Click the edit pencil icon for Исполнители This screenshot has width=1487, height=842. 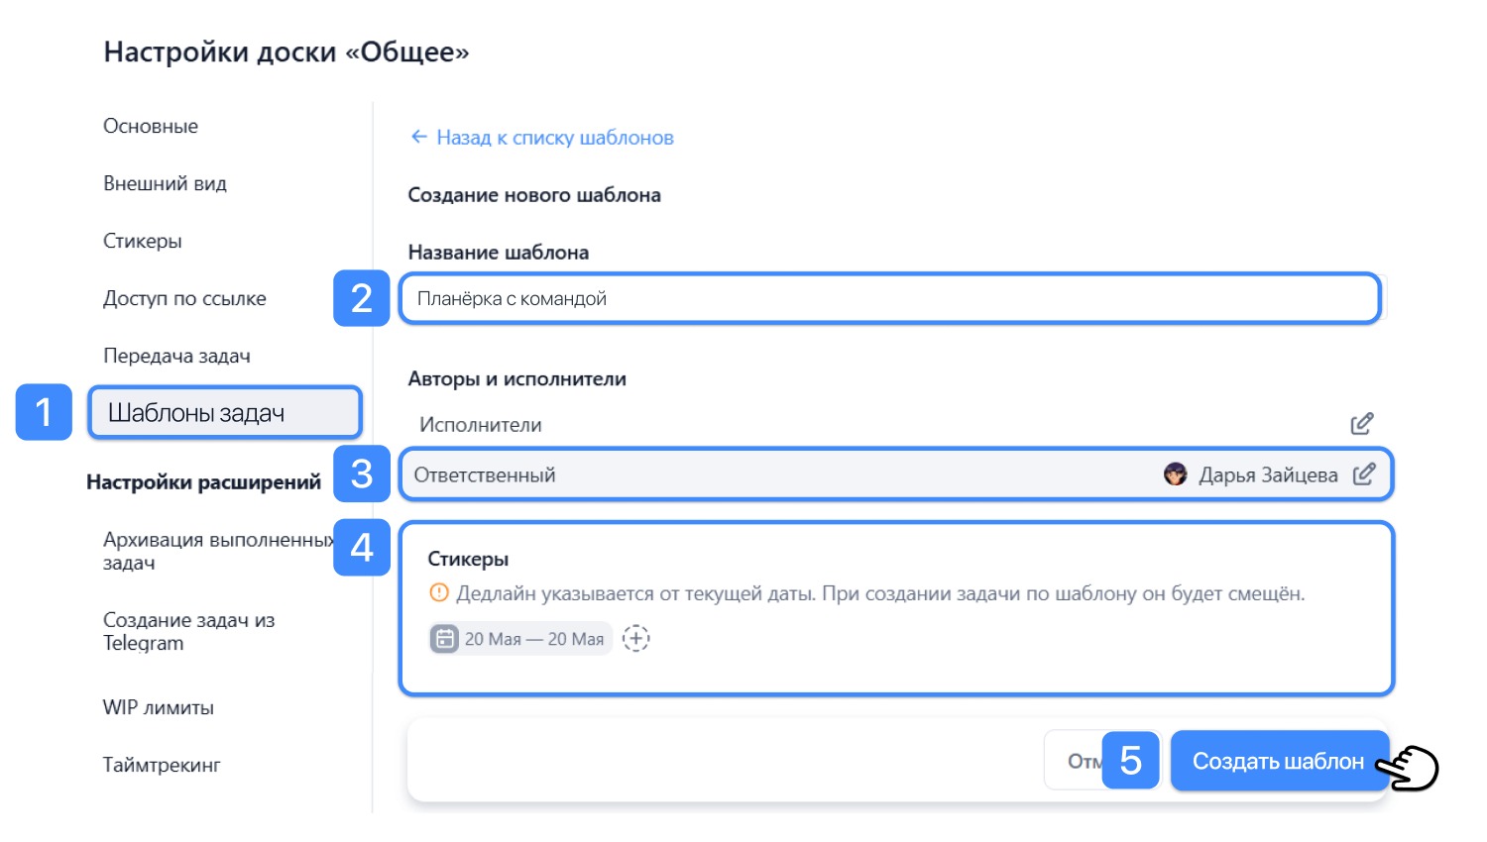pos(1362,424)
